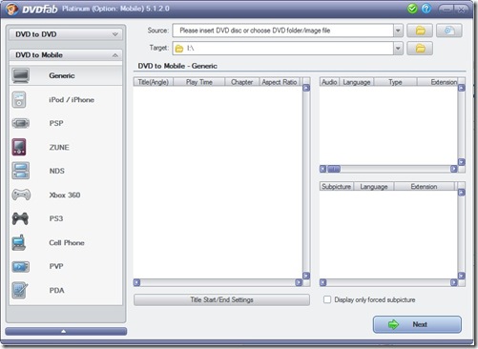
Task: Choose Cell Phone profile label
Action: pos(67,242)
